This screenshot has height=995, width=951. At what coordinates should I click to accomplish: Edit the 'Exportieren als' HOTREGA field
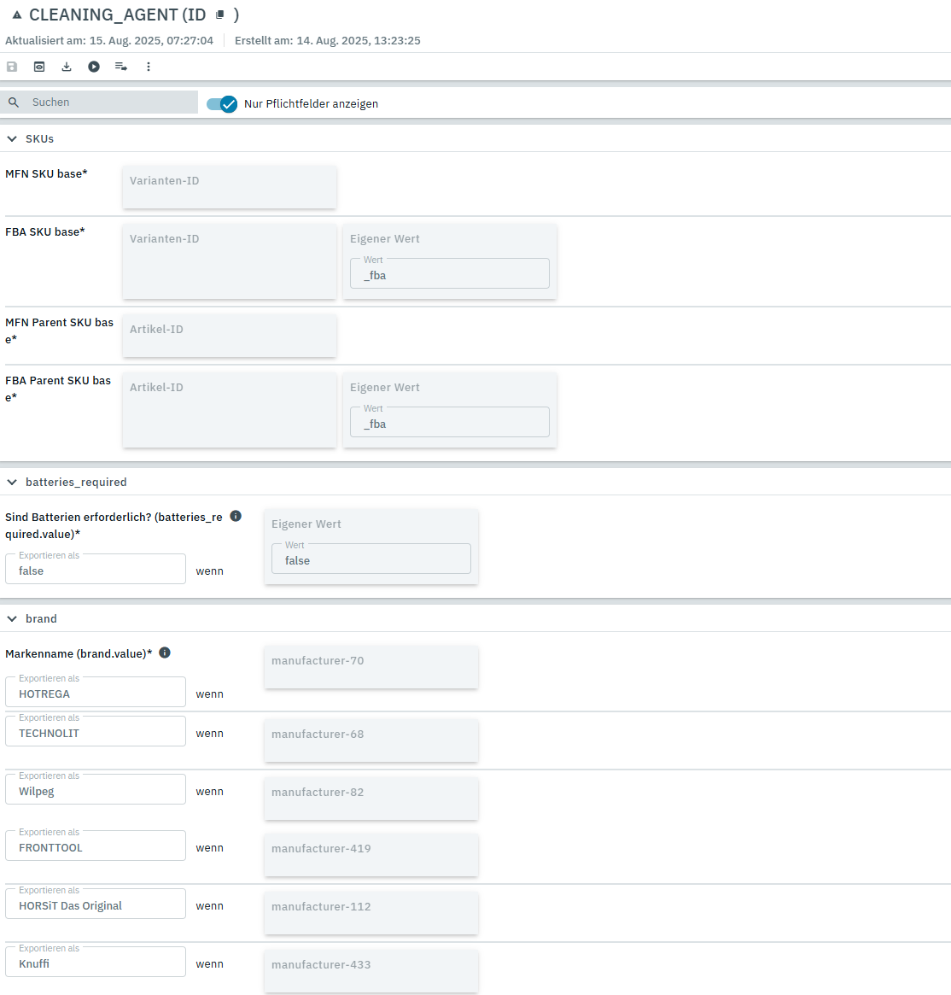pyautogui.click(x=96, y=694)
